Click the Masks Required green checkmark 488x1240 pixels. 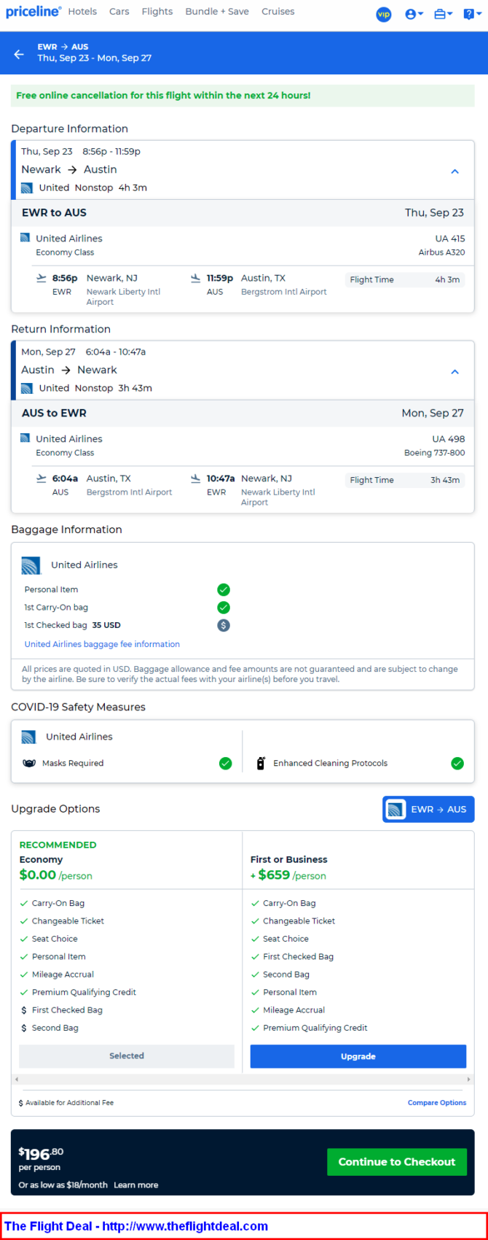[226, 764]
